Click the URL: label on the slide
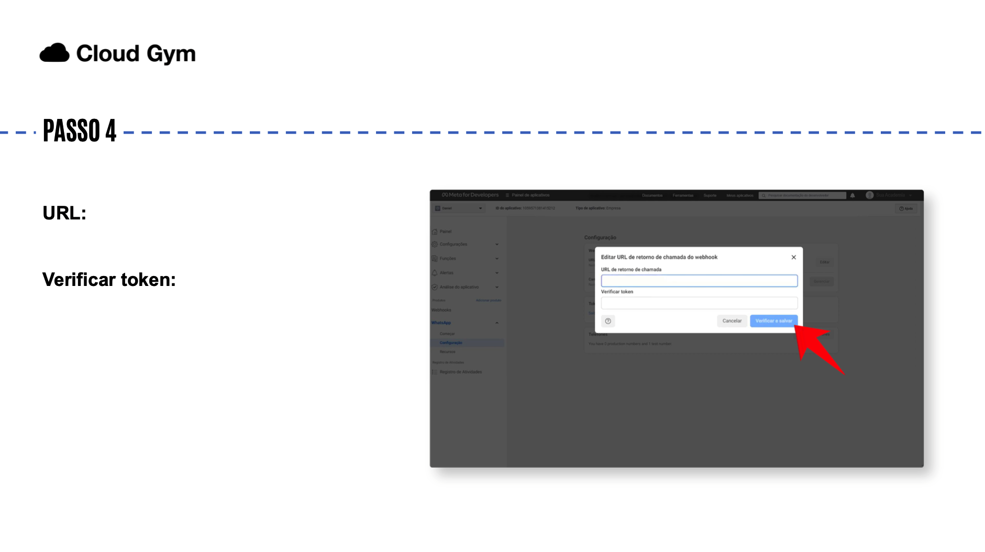The image size is (985, 552). click(64, 213)
